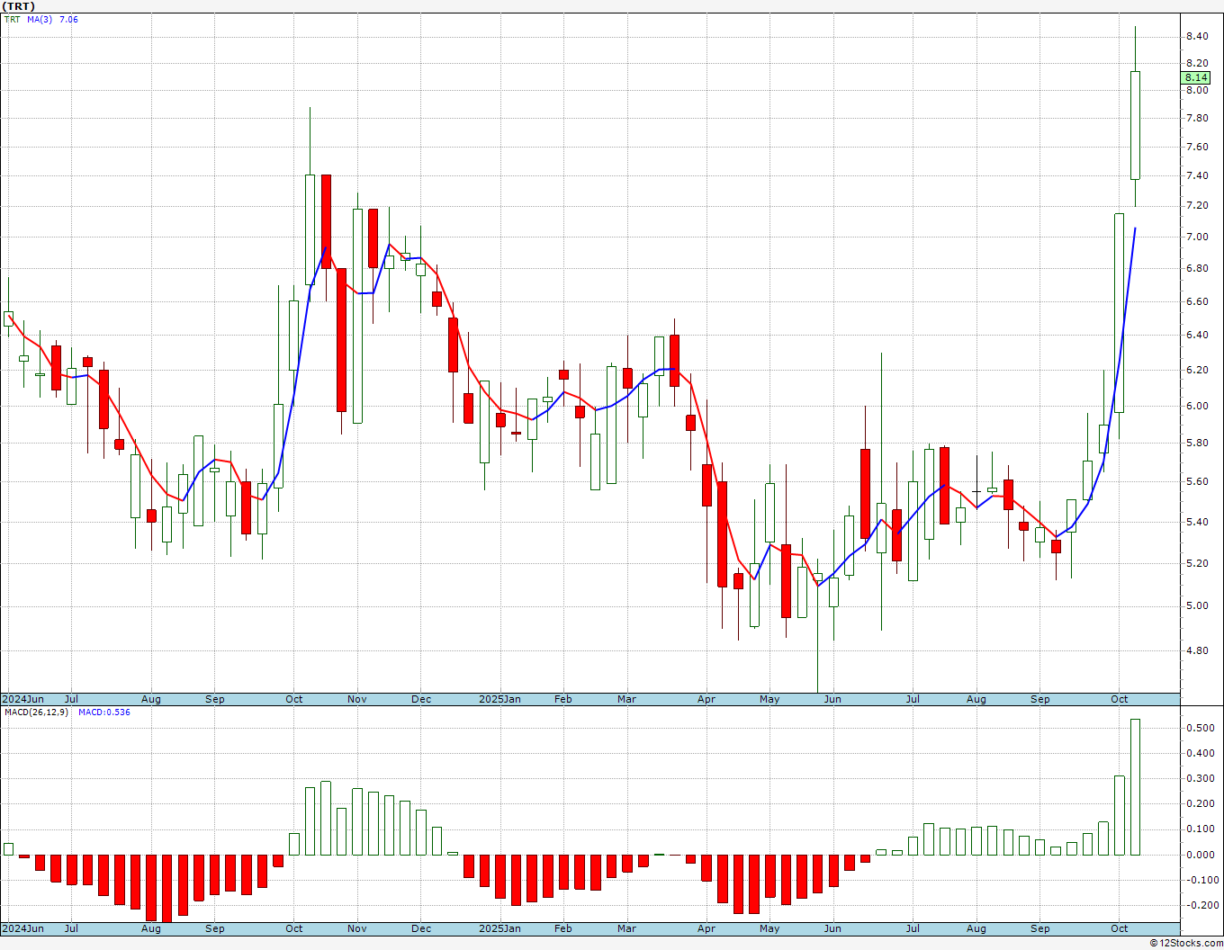Click 2025Jan on the price chart time axis
Viewport: 1224px width, 950px height.
point(499,699)
